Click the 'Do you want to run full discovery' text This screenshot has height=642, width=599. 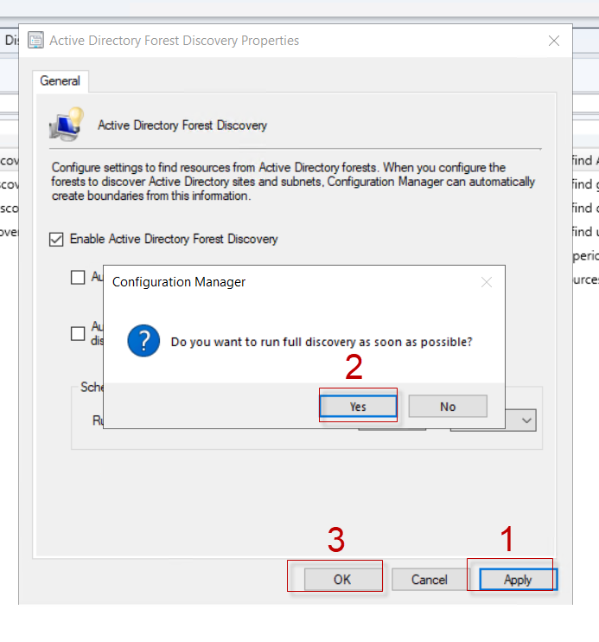[322, 342]
